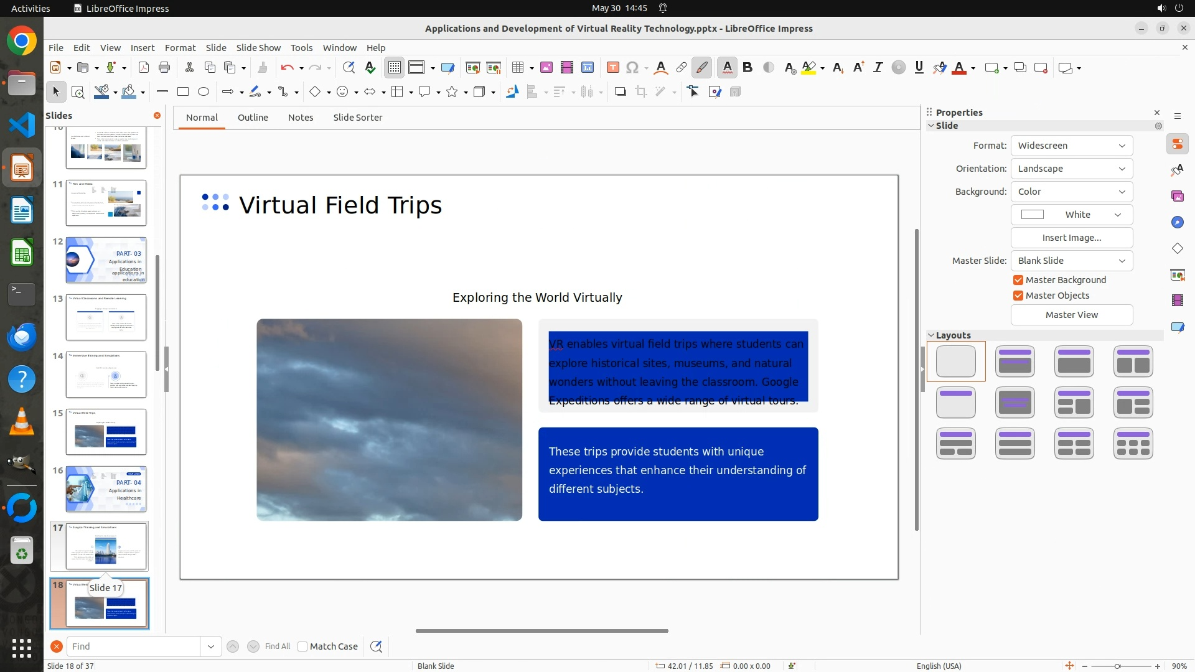Open the White background color picker
The image size is (1195, 672).
tap(1071, 215)
